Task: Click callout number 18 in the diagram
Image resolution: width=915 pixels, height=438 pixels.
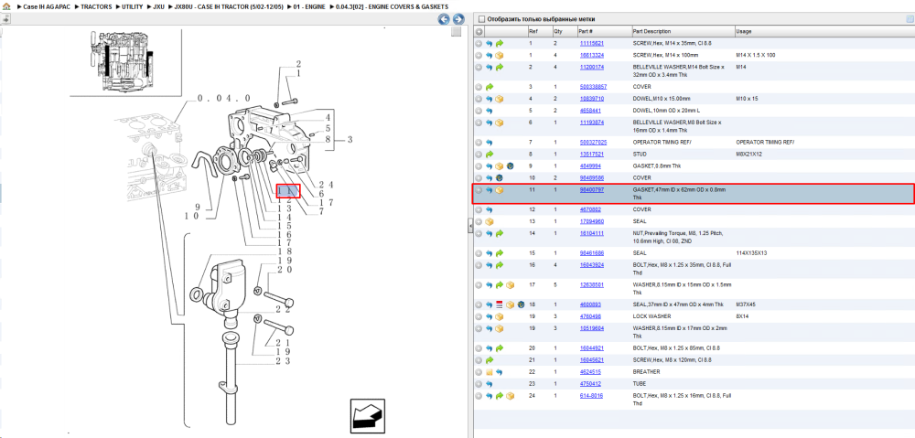Action: click(284, 251)
